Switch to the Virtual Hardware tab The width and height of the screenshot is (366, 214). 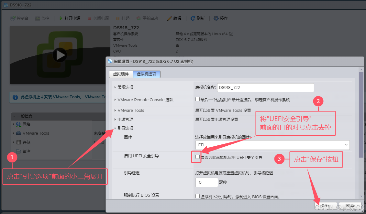(121, 74)
